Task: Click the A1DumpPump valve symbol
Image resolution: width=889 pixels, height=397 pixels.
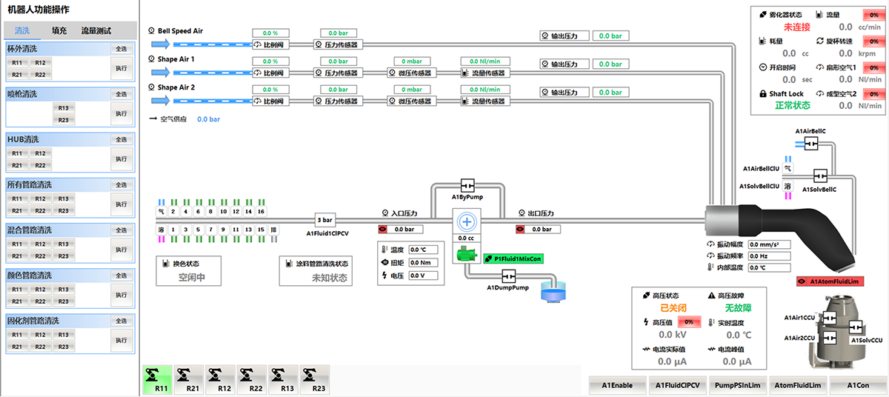Action: 508,276
